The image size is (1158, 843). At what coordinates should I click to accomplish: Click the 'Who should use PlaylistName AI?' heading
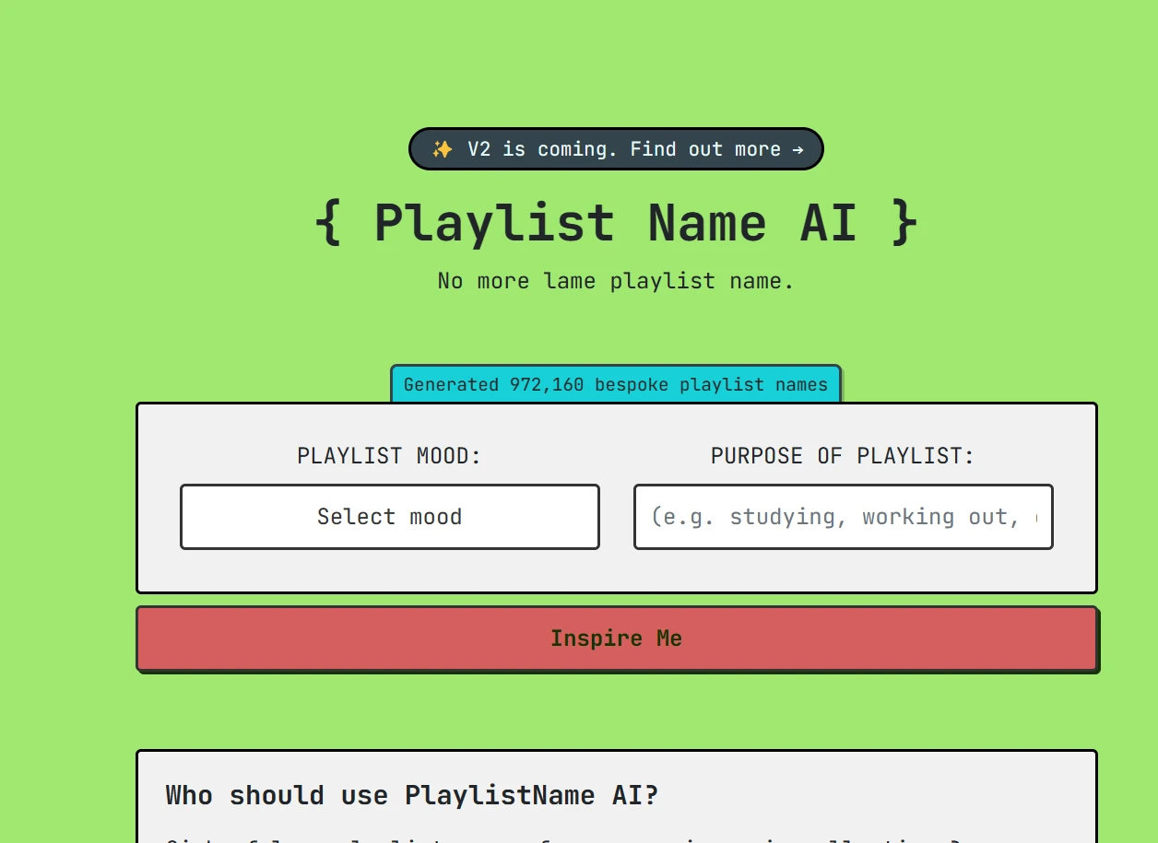[412, 795]
